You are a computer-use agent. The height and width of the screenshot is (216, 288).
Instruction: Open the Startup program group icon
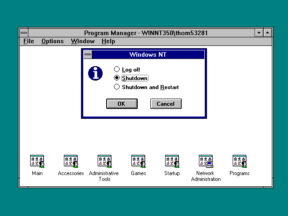(172, 161)
